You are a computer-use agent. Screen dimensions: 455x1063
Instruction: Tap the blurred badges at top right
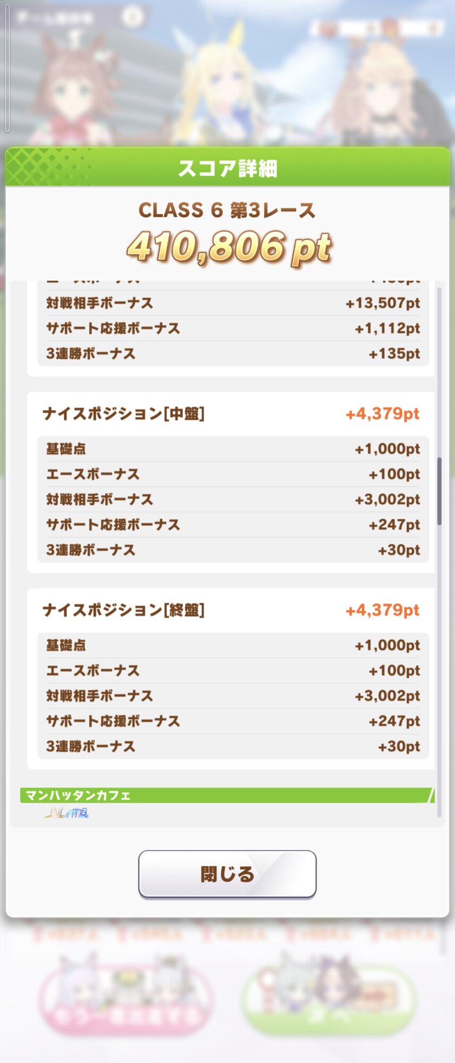[x=376, y=28]
